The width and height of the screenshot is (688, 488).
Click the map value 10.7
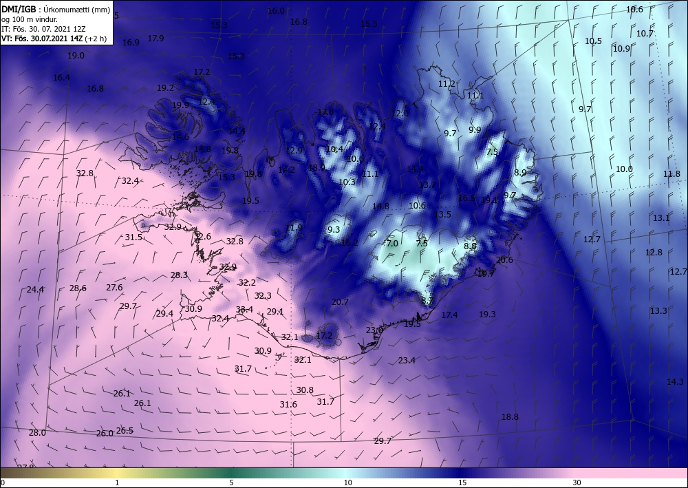pos(645,34)
